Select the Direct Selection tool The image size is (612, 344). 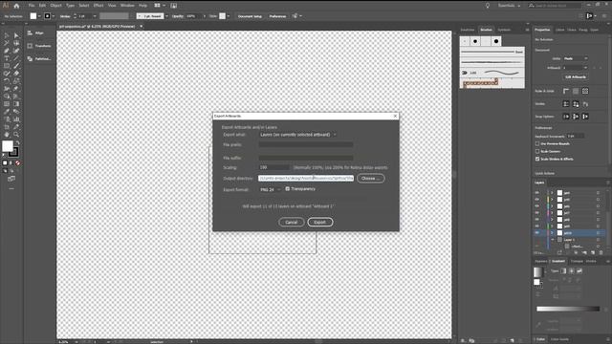[x=16, y=35]
